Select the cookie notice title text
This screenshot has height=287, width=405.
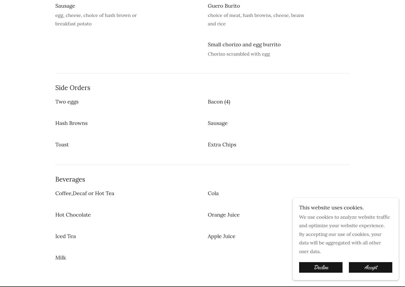(331, 208)
